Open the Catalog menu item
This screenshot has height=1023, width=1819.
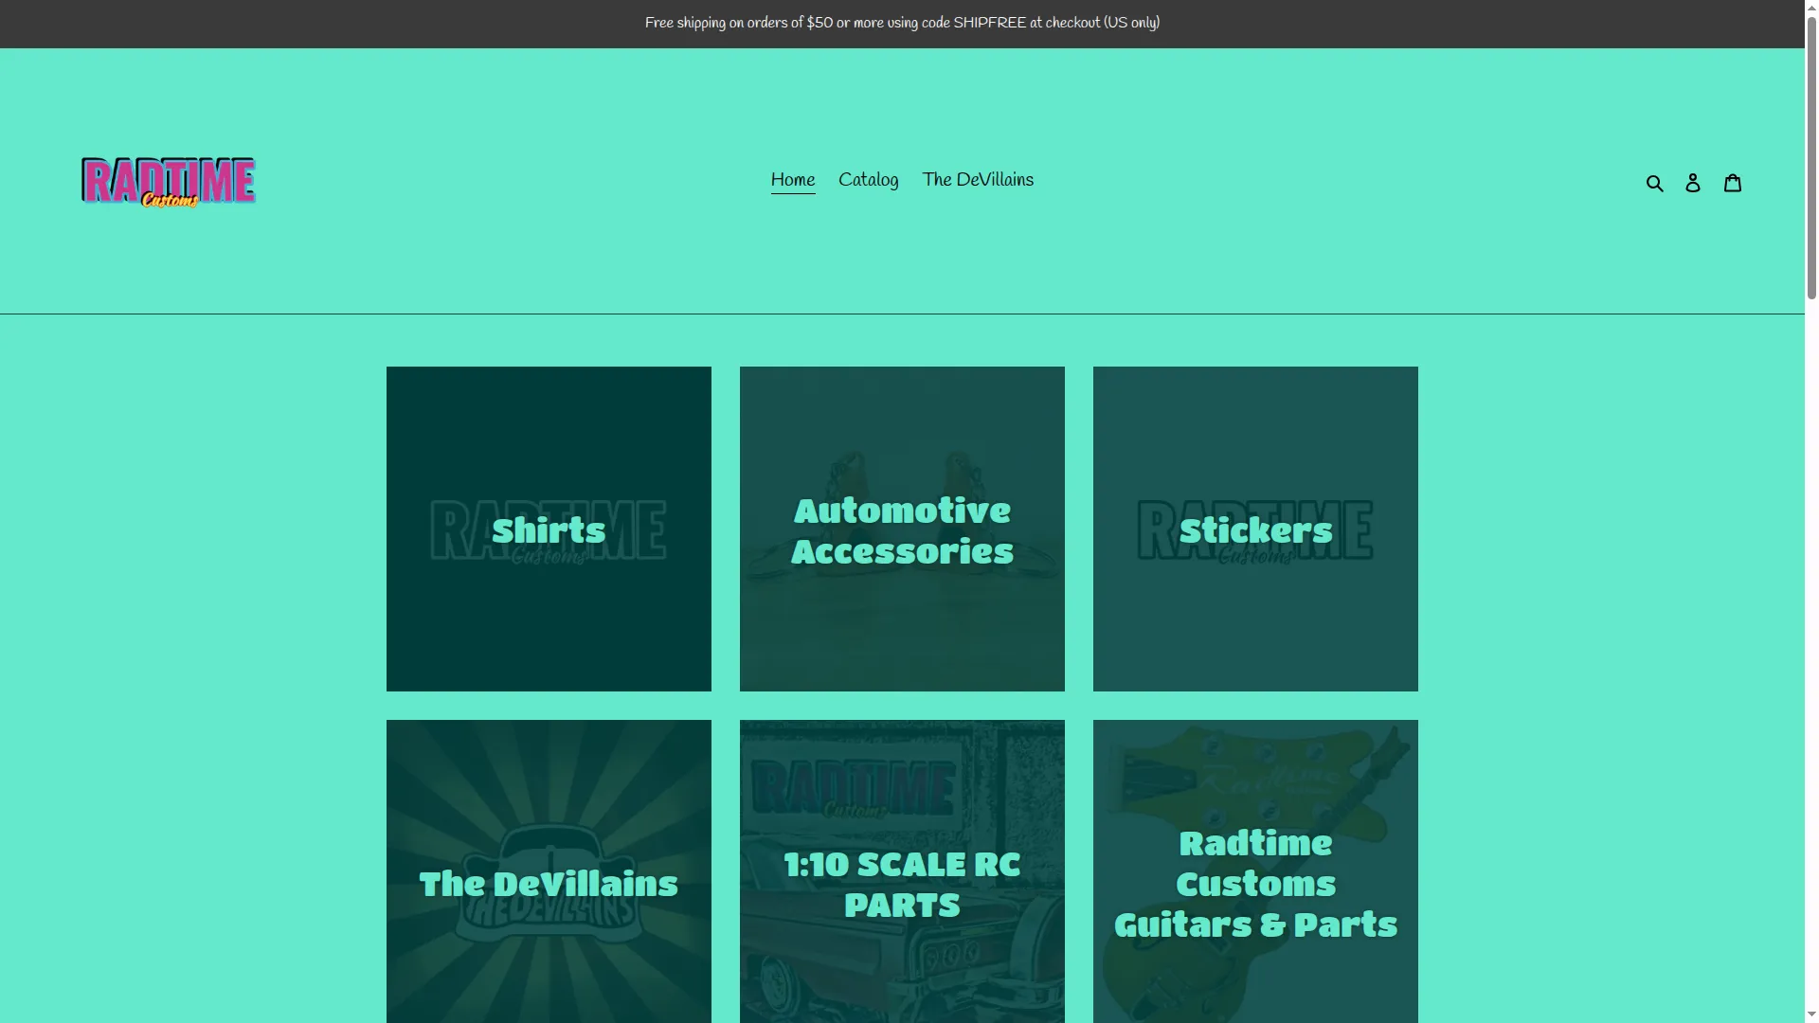tap(869, 181)
